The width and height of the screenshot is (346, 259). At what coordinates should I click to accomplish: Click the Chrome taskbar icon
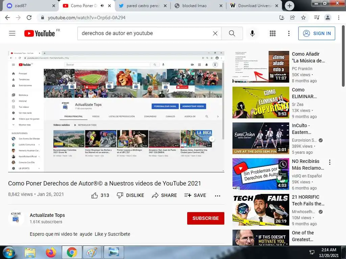72,252
